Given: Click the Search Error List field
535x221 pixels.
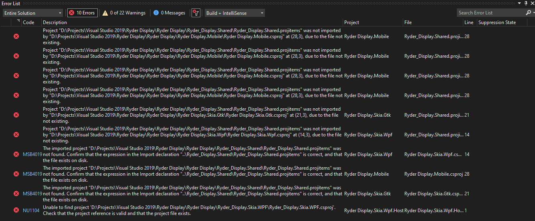Looking at the screenshot, I should 491,13.
